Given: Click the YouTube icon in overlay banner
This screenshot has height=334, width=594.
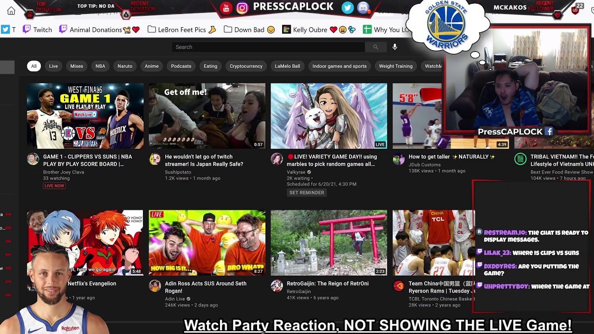Looking at the screenshot, I should click(226, 7).
